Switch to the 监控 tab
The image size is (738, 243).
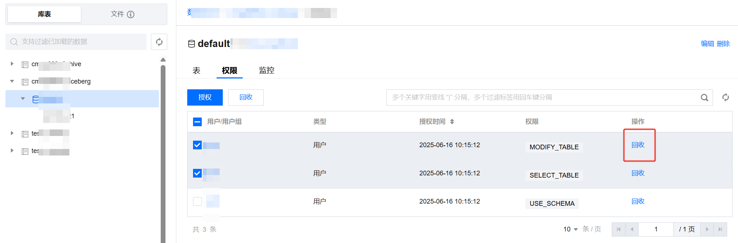pyautogui.click(x=266, y=71)
